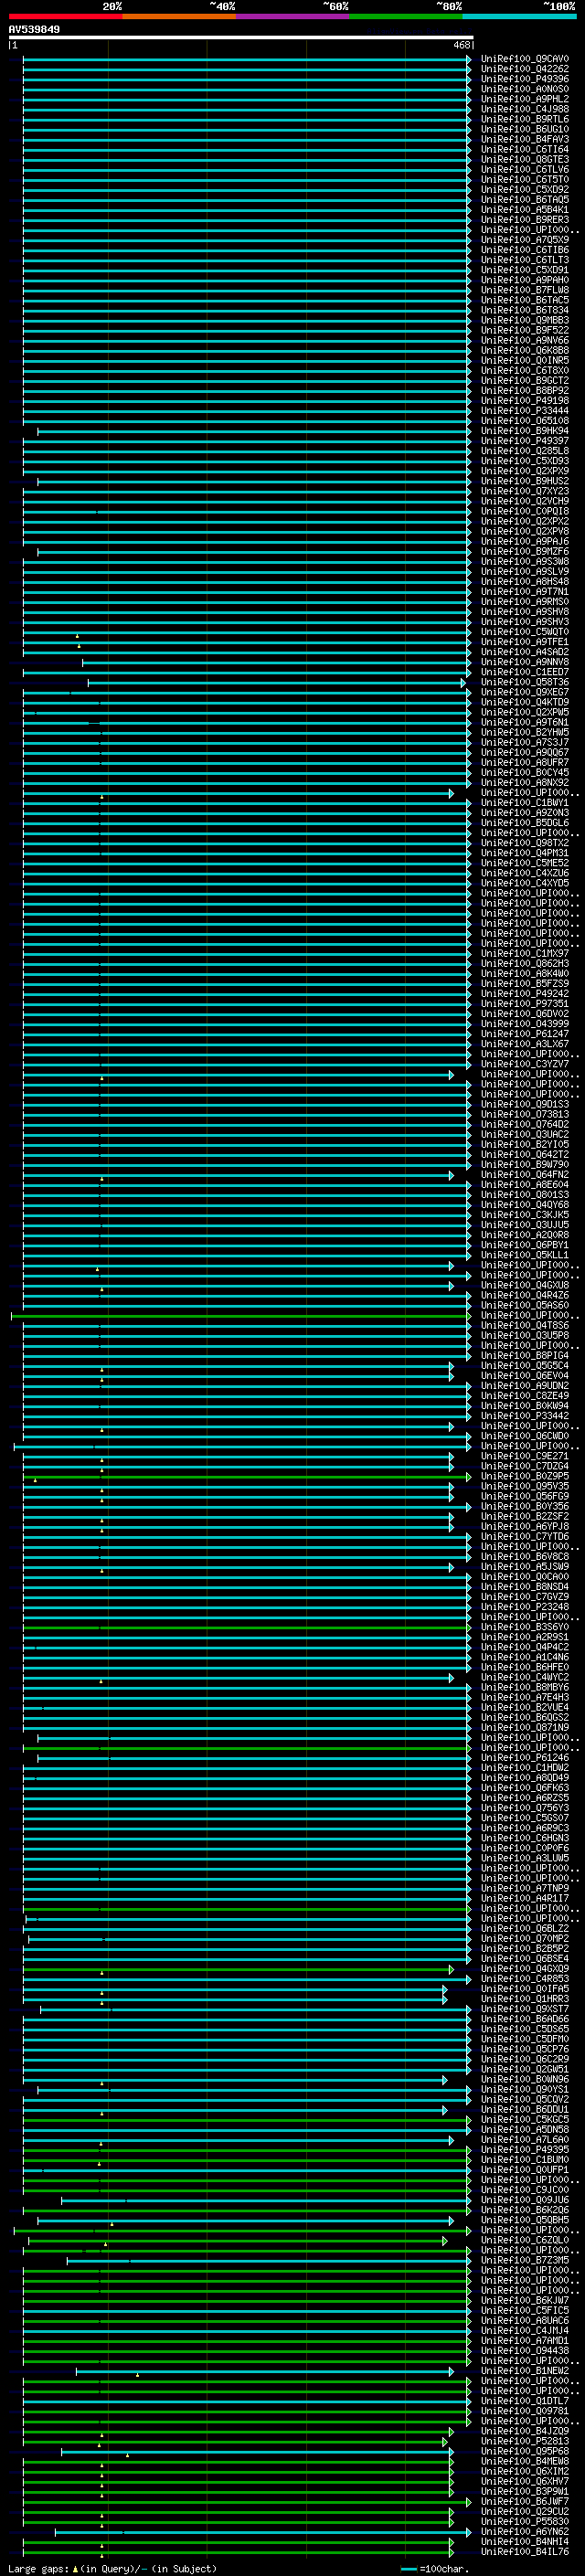Open hit UniRef100_Q42262
This screenshot has width=585, height=2576.
click(x=525, y=69)
